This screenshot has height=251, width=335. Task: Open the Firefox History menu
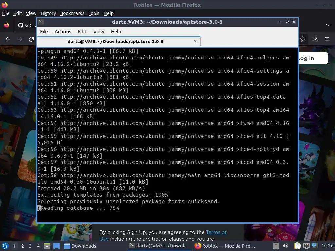(48, 13)
